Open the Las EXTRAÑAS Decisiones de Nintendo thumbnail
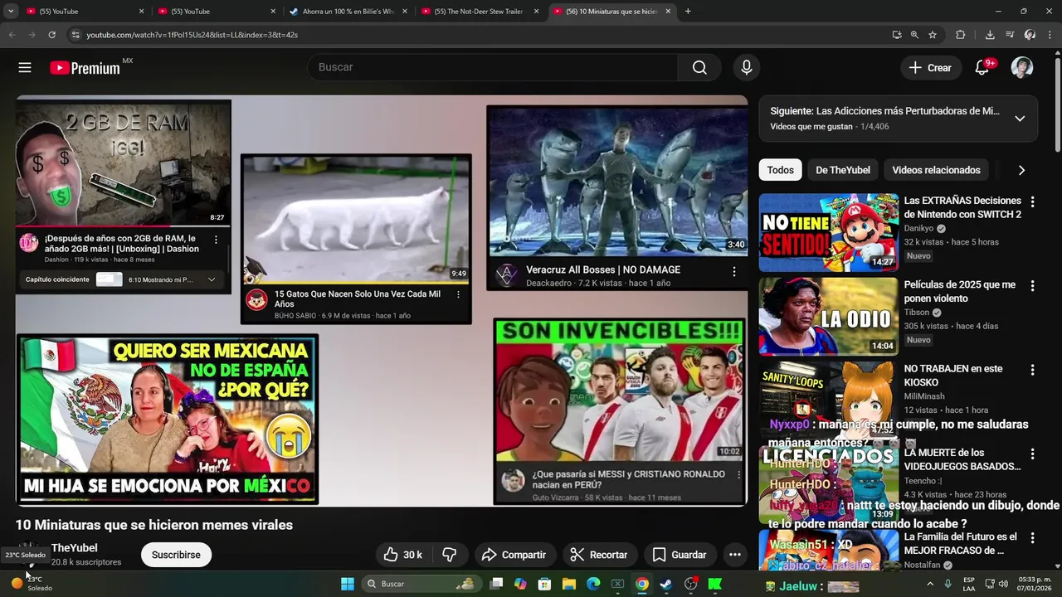Screen dimensions: 1062x597 (828, 232)
